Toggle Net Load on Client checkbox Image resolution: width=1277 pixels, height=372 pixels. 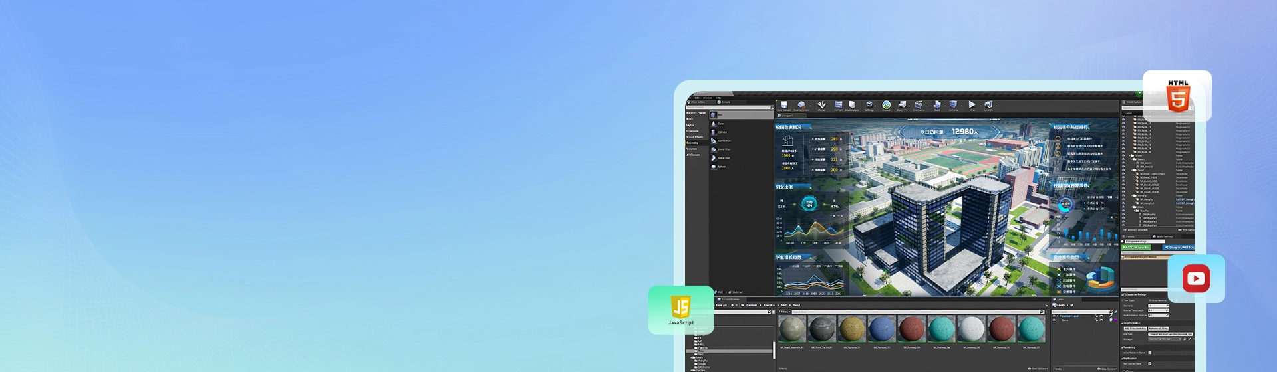coord(1150,363)
